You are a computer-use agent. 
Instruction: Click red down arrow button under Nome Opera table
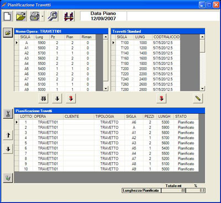click(x=71, y=98)
